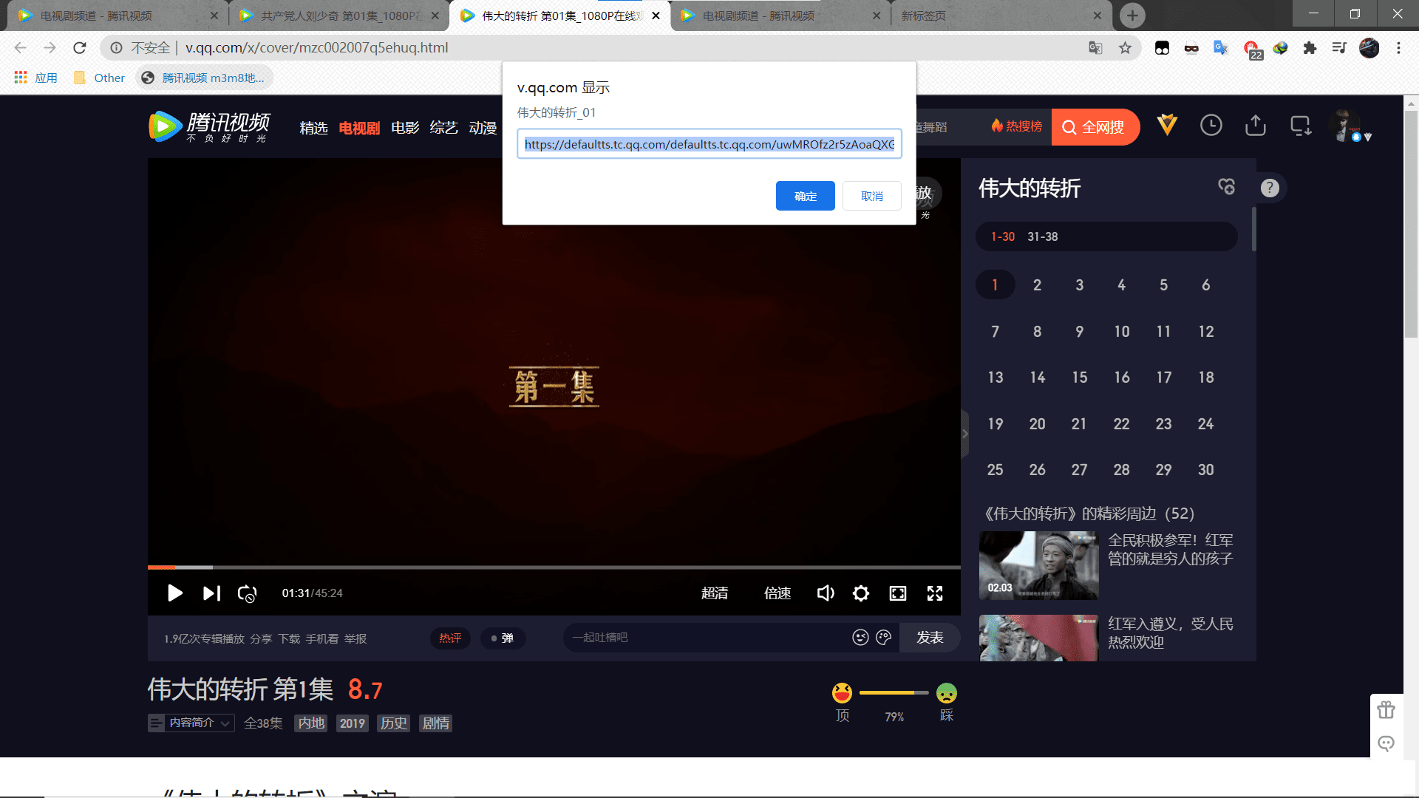This screenshot has height=798, width=1419.
Task: Switch to episodes 31-38 tab
Action: [x=1042, y=236]
